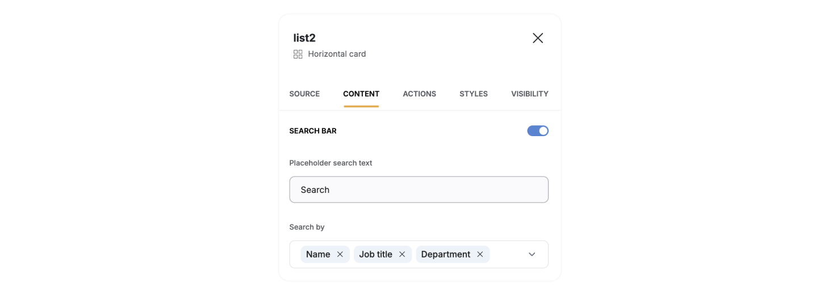Remove the Job title search tag
This screenshot has width=836, height=295.
pos(402,254)
